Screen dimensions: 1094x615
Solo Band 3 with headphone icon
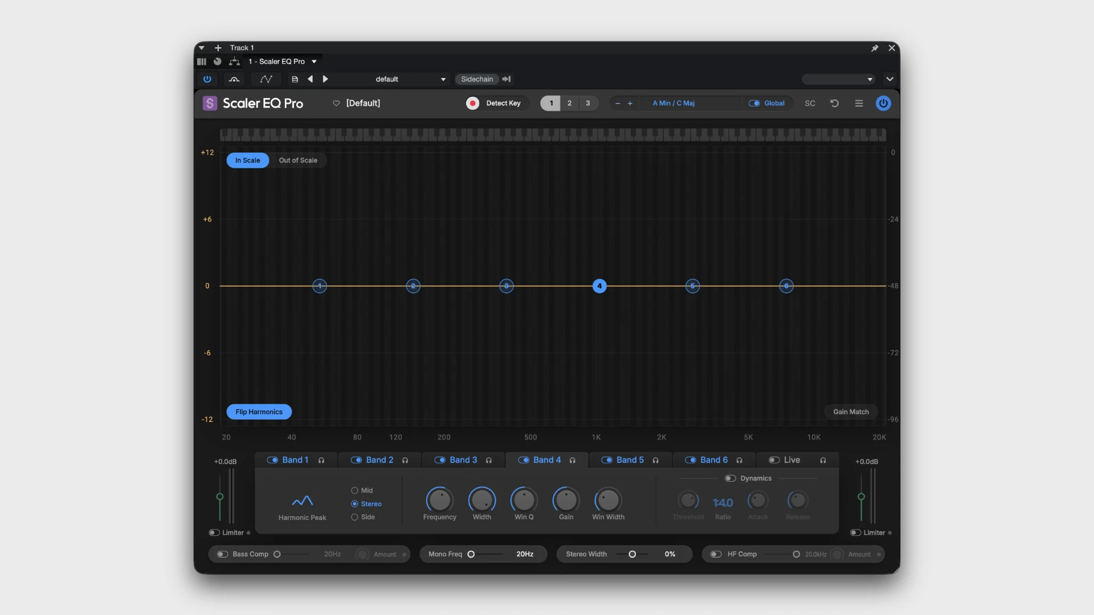pos(489,460)
